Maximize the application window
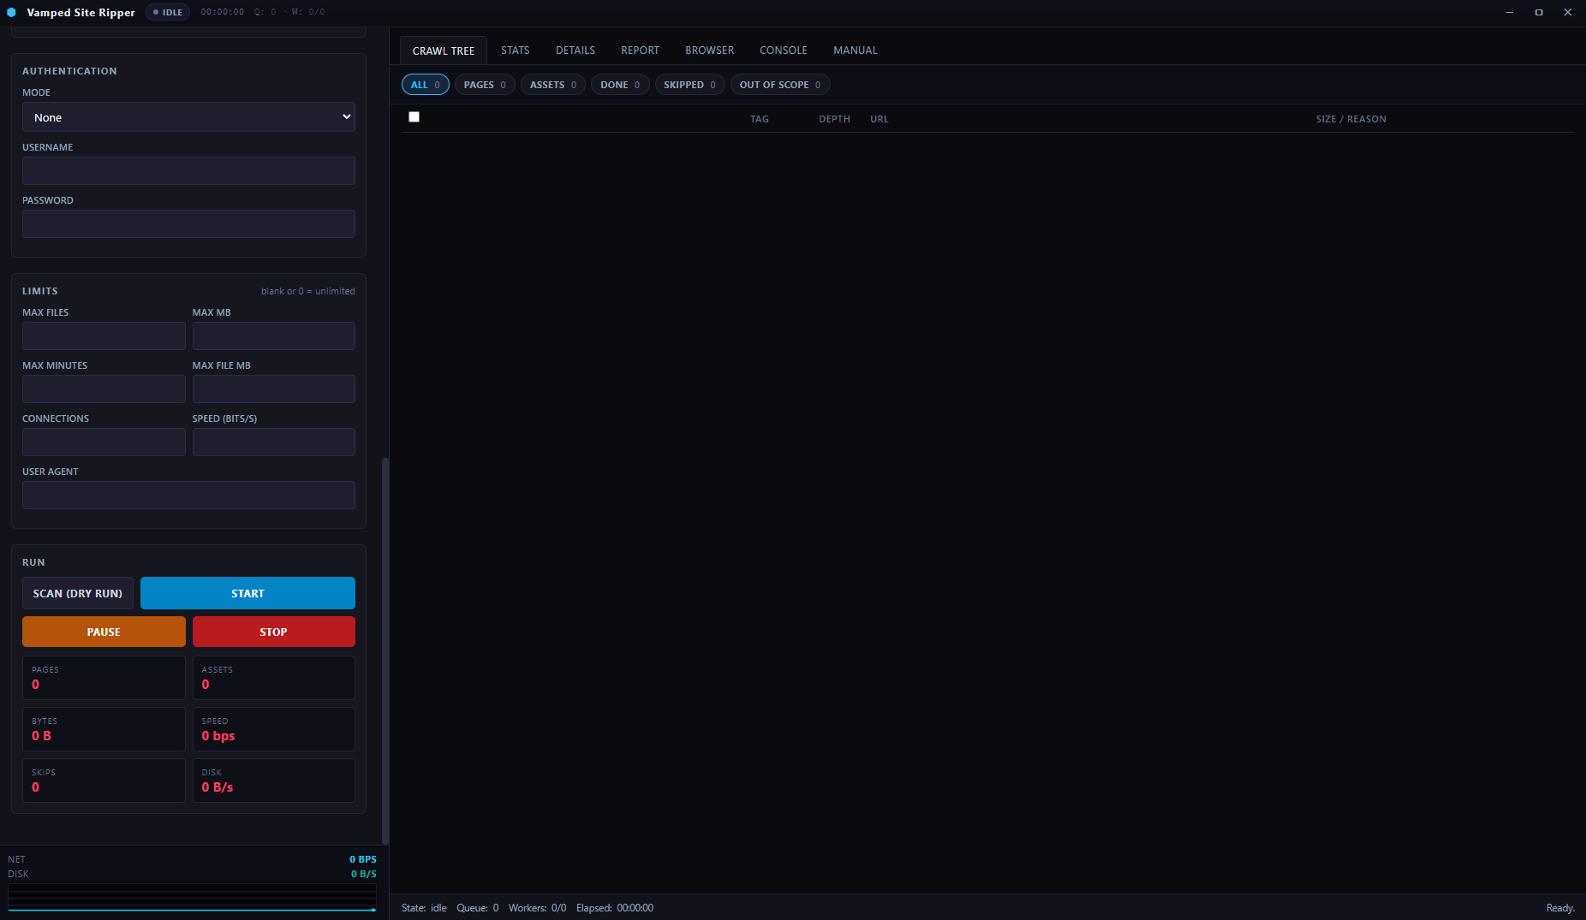The image size is (1586, 920). click(x=1539, y=12)
